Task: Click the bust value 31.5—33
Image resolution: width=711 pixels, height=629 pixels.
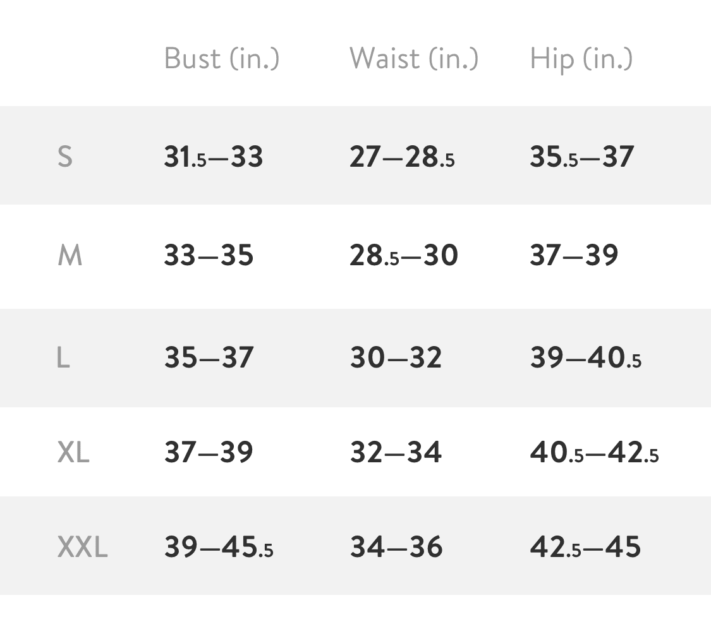Action: (213, 157)
